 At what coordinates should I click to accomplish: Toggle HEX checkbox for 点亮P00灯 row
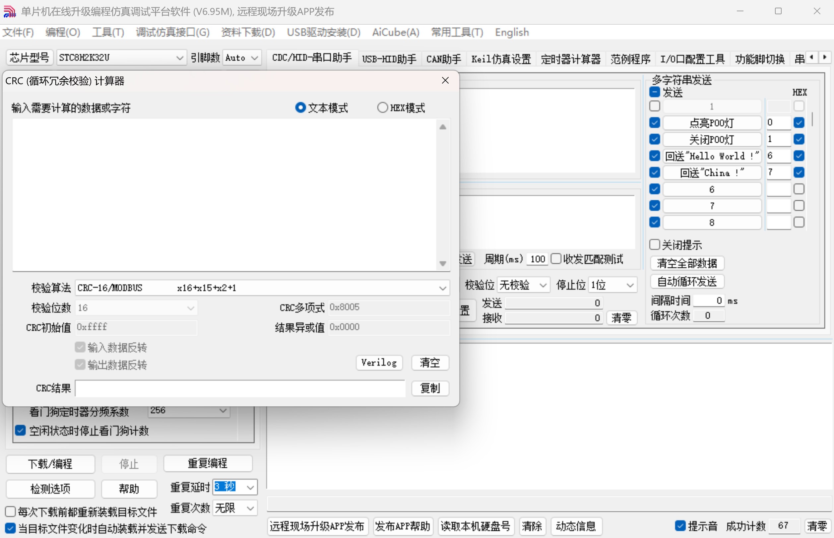799,123
